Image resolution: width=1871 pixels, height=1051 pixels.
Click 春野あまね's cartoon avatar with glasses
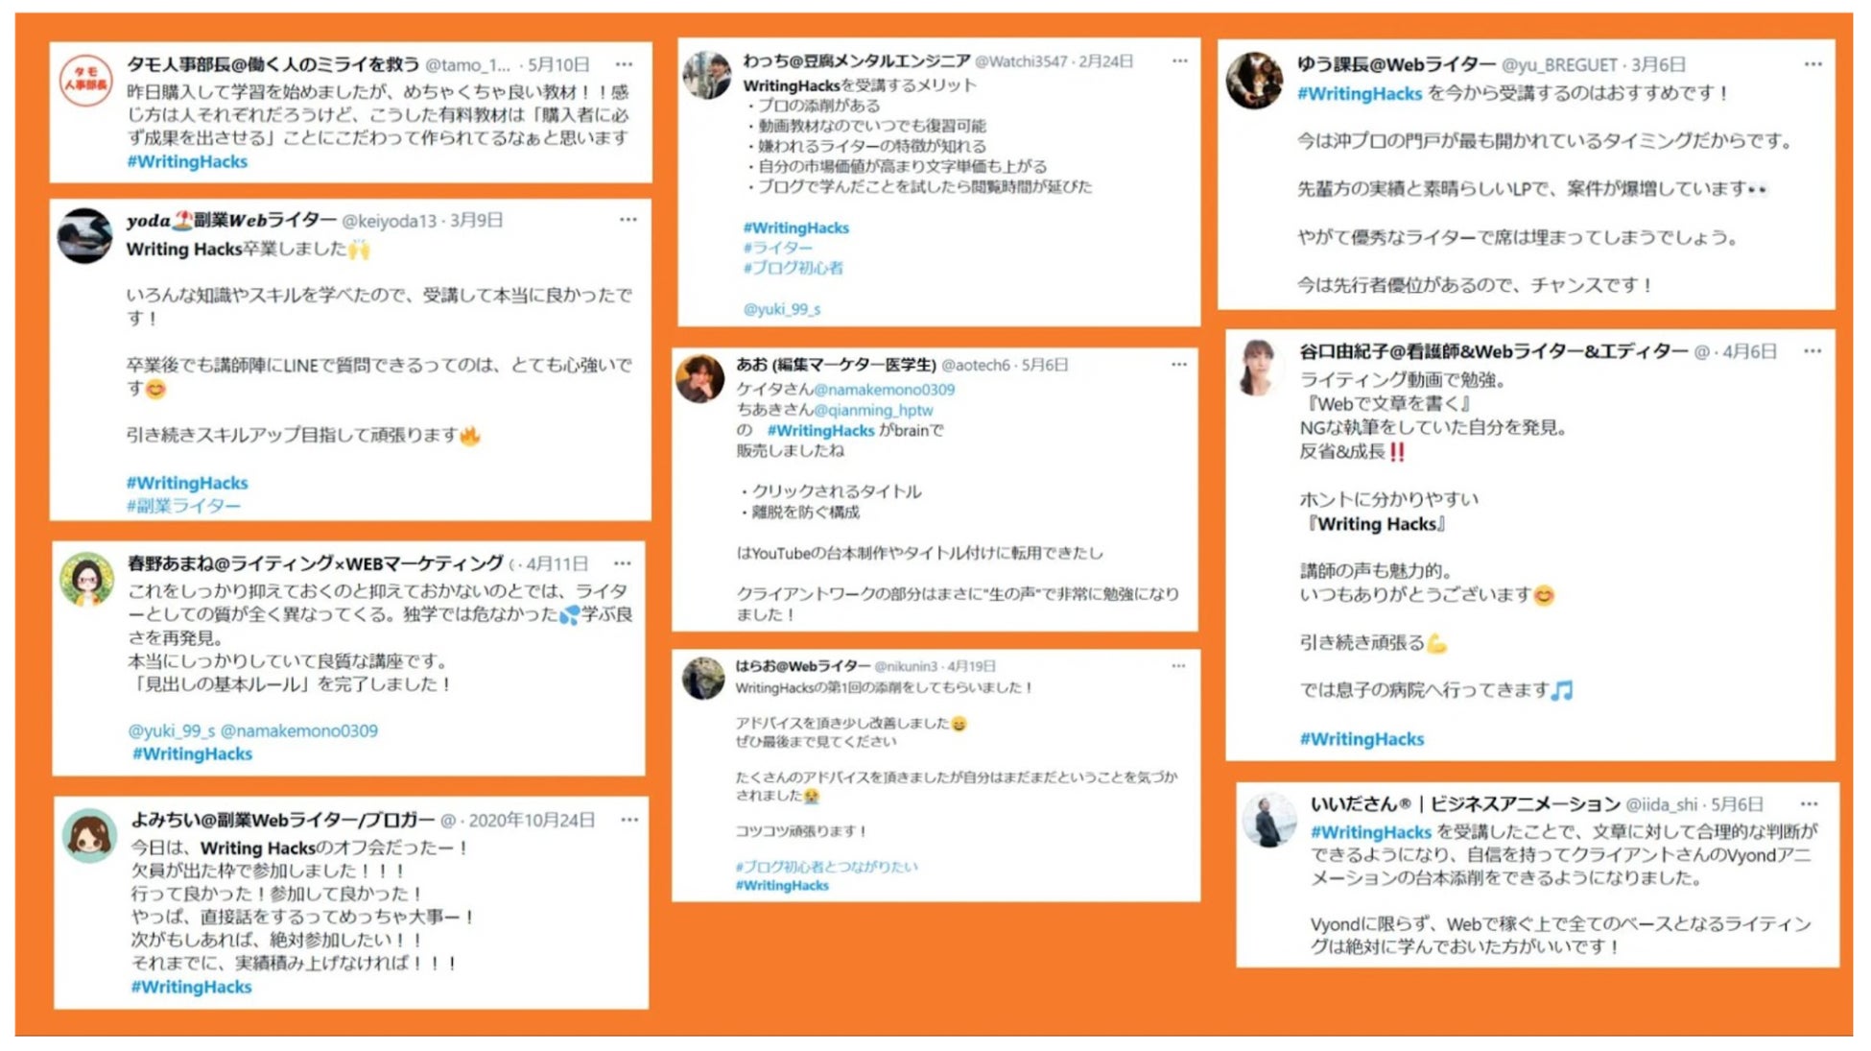(x=87, y=578)
